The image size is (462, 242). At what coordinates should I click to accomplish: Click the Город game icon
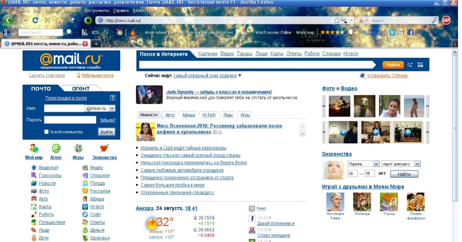[389, 202]
